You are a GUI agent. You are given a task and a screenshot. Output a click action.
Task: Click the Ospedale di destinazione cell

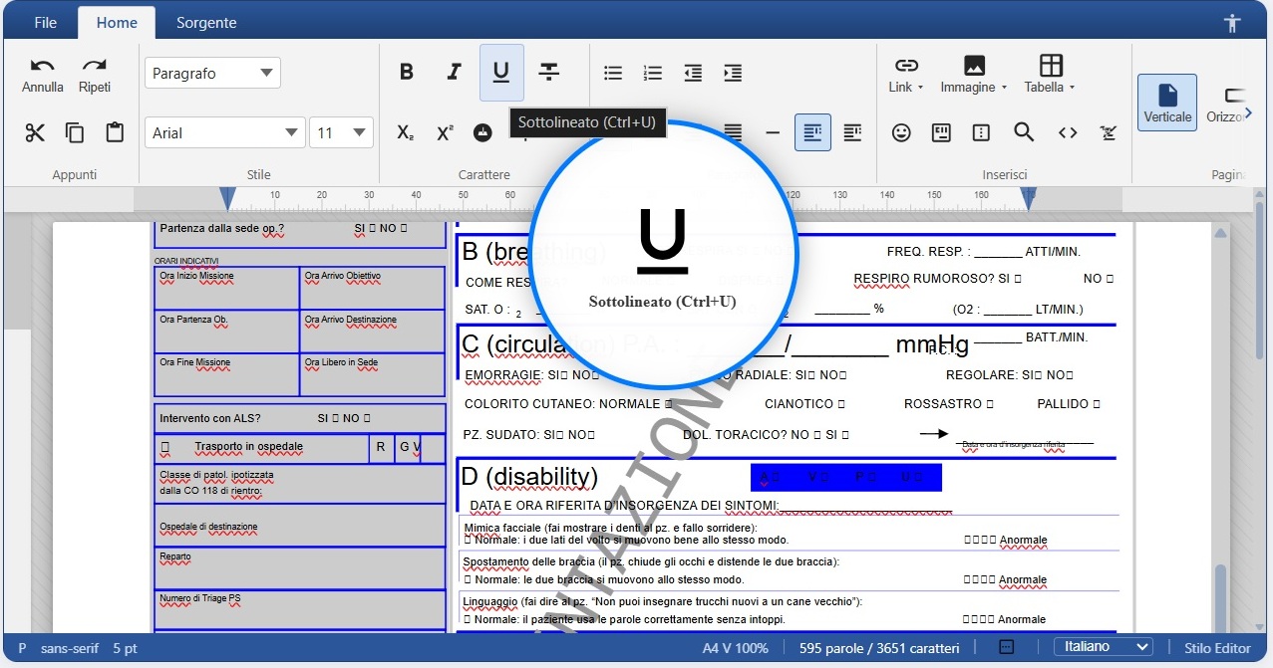point(299,526)
